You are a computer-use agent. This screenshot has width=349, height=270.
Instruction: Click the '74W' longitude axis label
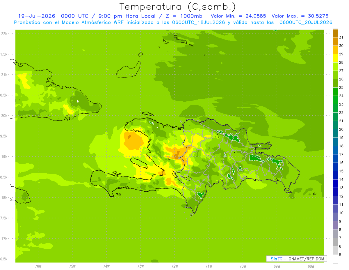[x=106, y=266]
